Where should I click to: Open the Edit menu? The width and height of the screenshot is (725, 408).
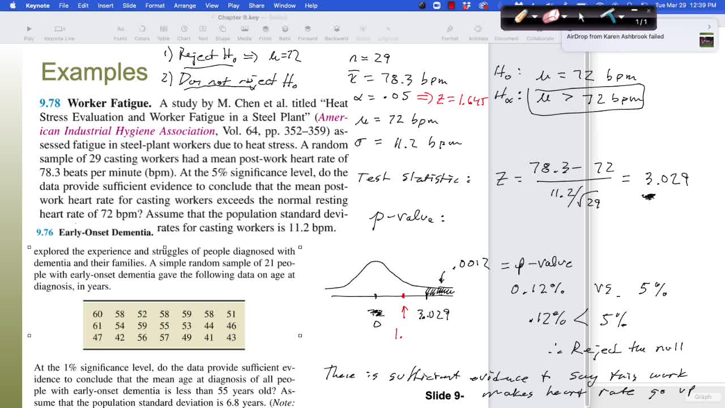83,6
